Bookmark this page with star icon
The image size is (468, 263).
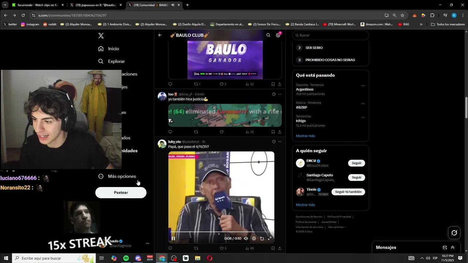pyautogui.click(x=403, y=15)
